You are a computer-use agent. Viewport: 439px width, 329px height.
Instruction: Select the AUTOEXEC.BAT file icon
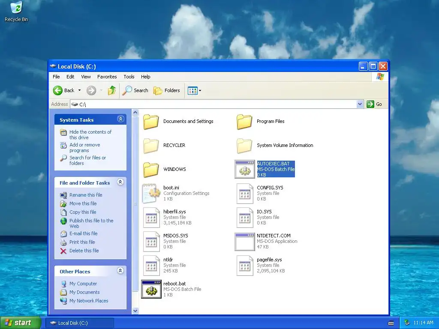click(x=245, y=169)
